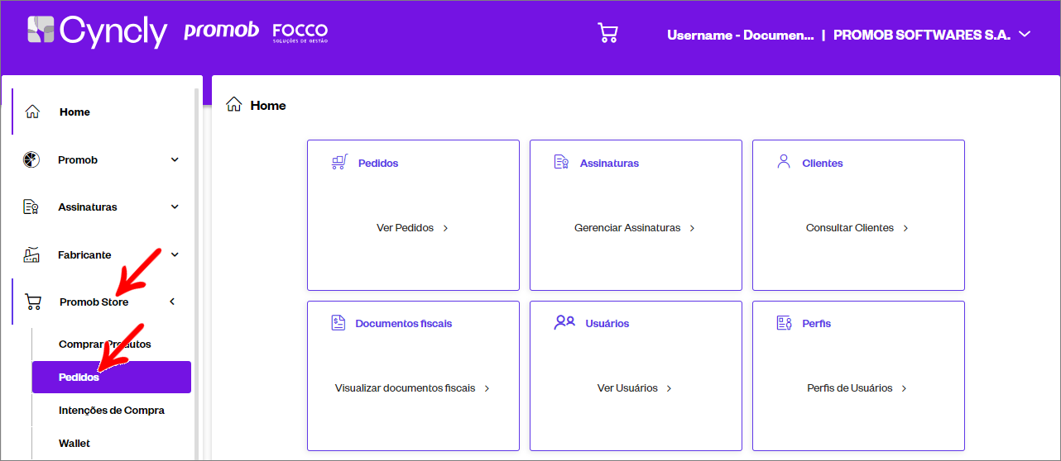Click the Fabricante factory icon in sidebar
The image size is (1061, 461).
coord(31,254)
